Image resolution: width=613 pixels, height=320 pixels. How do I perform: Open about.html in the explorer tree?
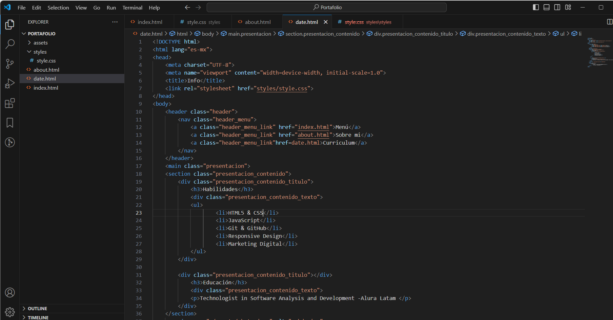(72, 70)
